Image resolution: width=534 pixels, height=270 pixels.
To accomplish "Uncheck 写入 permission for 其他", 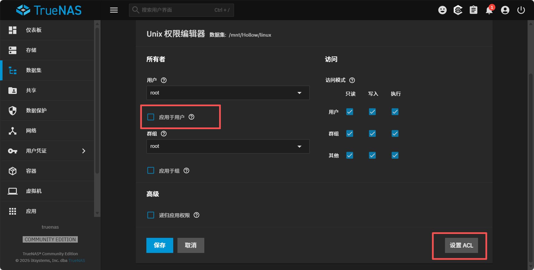I will click(x=372, y=155).
